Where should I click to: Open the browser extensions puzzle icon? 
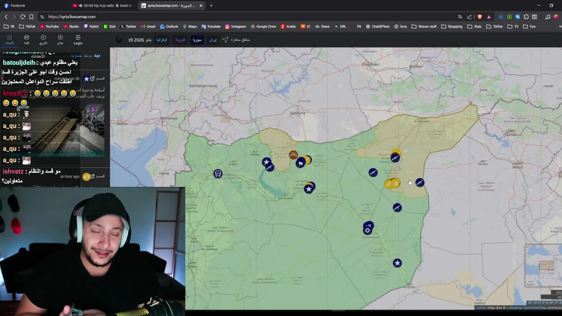pos(526,17)
